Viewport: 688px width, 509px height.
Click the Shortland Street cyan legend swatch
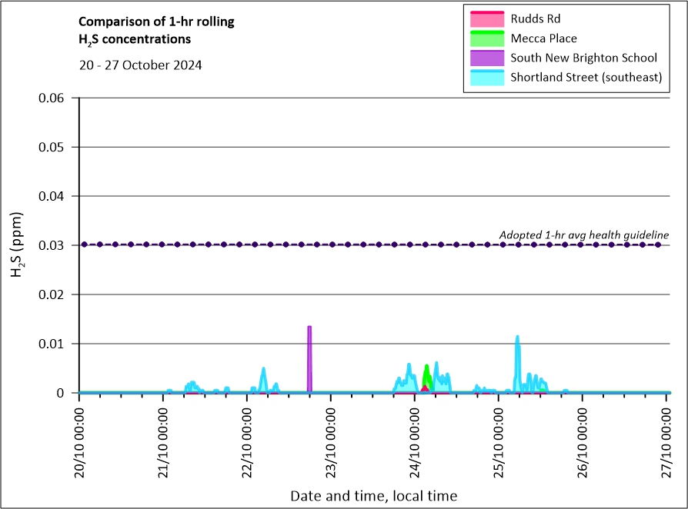(x=484, y=78)
